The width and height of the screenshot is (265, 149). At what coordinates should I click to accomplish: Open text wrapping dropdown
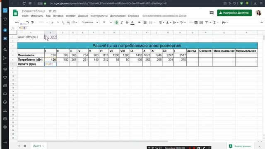(176, 22)
